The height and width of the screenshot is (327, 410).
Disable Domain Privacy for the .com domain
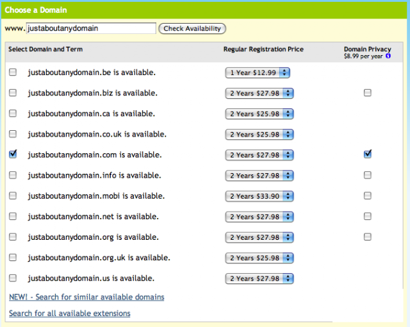click(368, 154)
